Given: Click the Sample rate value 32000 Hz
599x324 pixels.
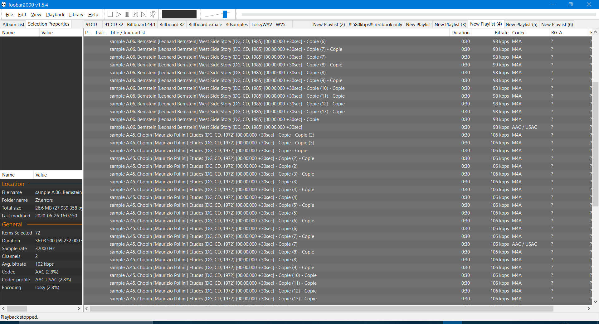Looking at the screenshot, I should [45, 249].
